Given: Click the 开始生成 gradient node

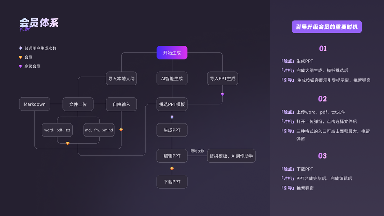Looking at the screenshot, I should (x=172, y=53).
